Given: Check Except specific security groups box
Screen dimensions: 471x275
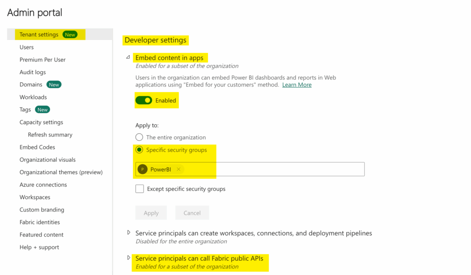Looking at the screenshot, I should (x=140, y=189).
